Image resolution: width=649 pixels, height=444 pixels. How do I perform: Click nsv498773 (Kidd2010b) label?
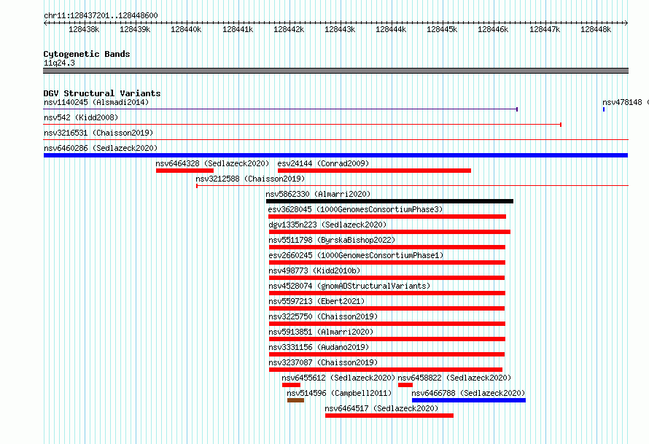pyautogui.click(x=314, y=270)
